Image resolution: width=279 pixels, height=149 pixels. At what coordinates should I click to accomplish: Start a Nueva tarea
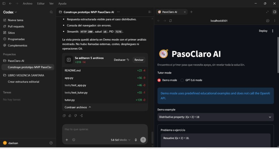[x=16, y=20]
